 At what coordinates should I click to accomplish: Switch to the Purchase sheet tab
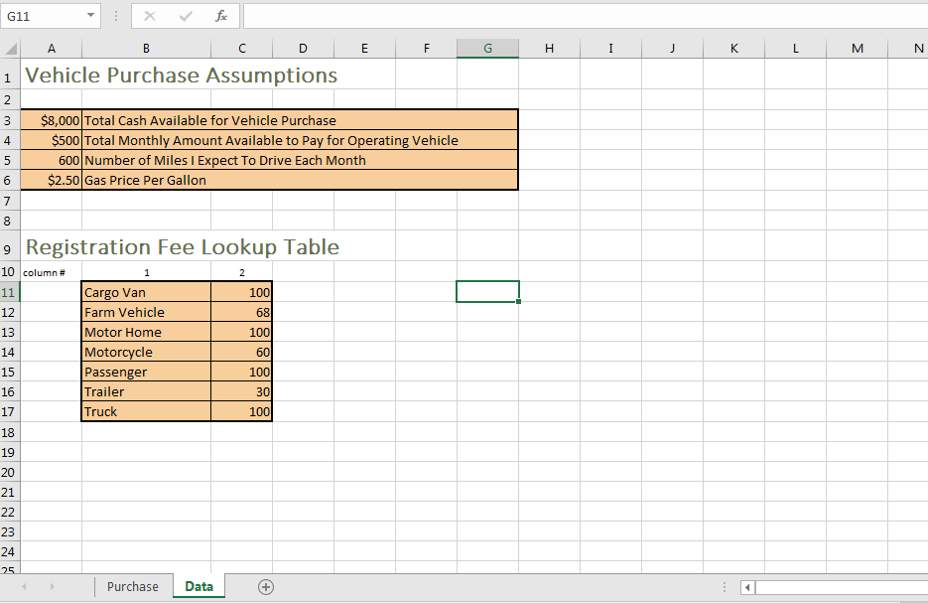pos(132,586)
